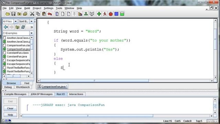Viewport: 220px width, 124px height.
Task: Show more browser tools with double chevron
Action: coord(32,27)
